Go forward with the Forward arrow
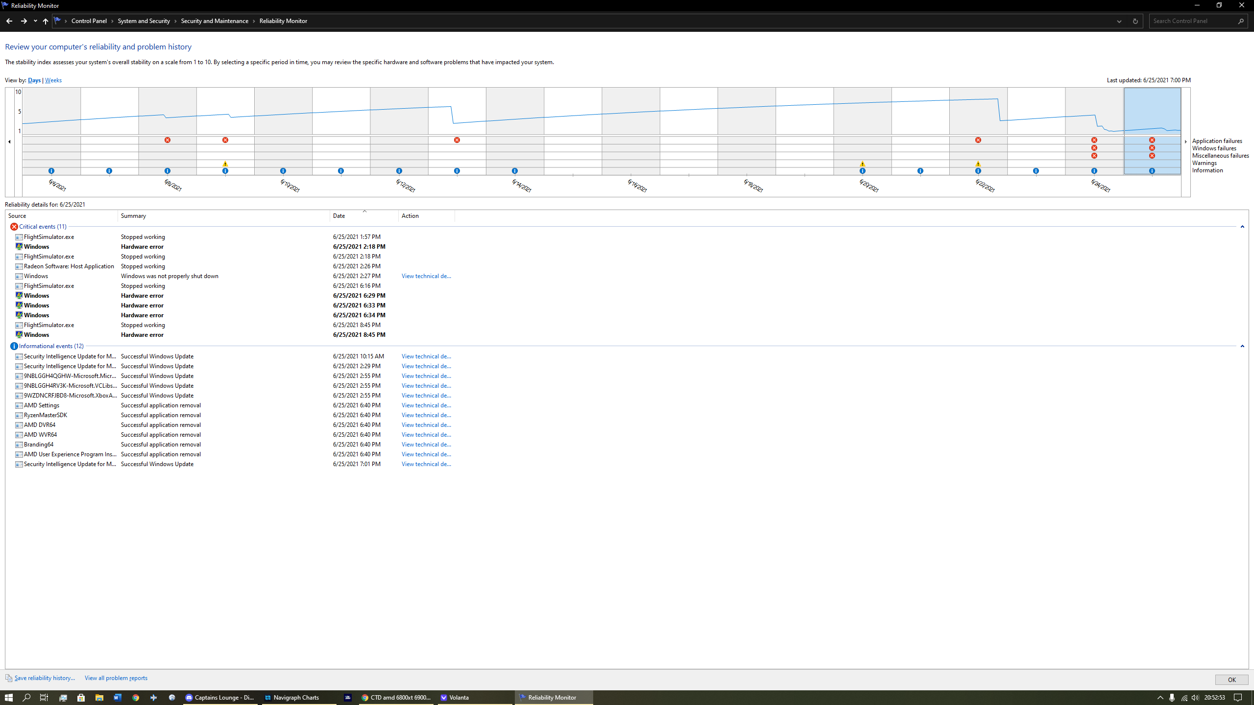1254x705 pixels. (24, 21)
